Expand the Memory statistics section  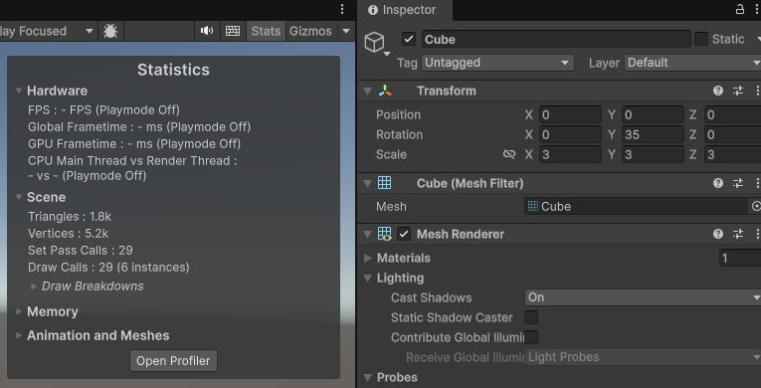[x=19, y=311]
